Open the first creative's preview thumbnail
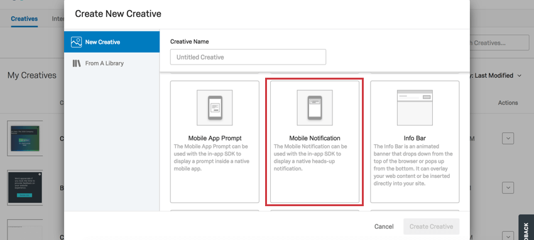534x240 pixels. [25, 138]
